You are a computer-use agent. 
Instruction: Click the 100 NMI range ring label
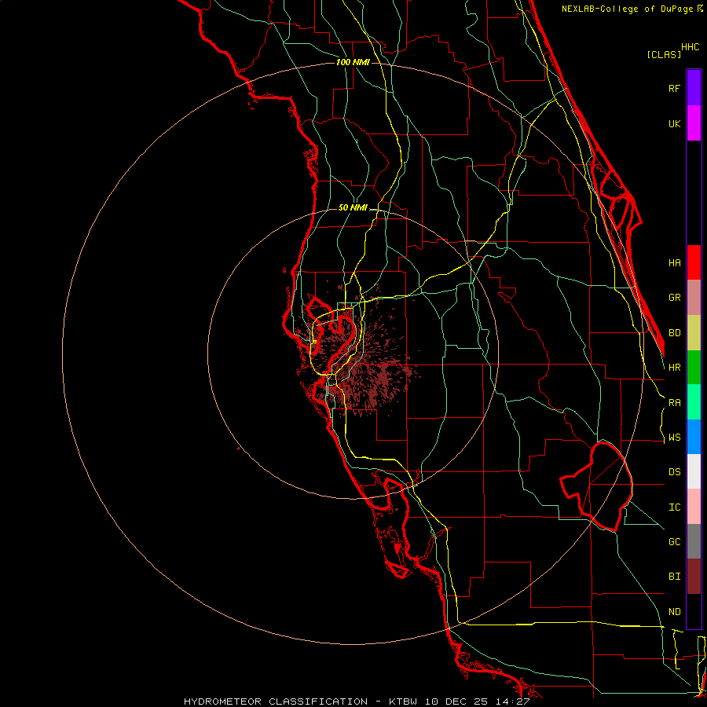(353, 62)
